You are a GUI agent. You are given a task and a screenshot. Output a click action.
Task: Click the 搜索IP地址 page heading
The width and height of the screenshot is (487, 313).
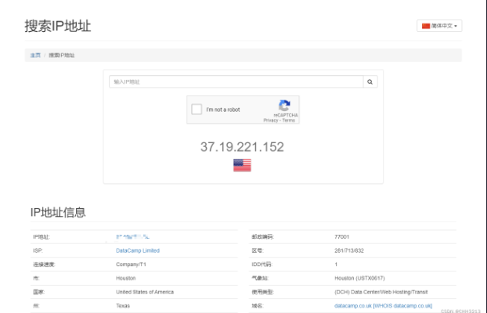point(57,26)
